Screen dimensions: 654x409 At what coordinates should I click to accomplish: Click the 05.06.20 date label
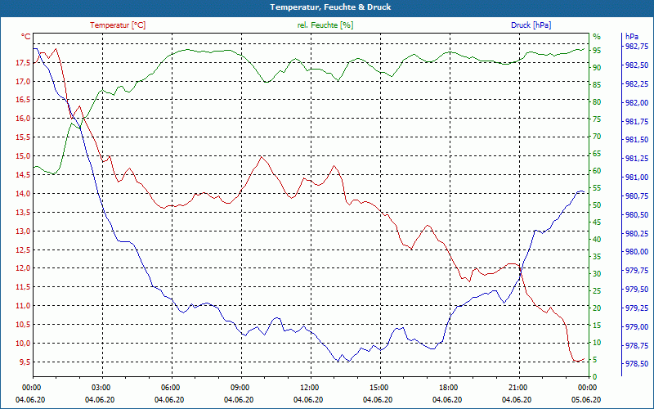click(x=586, y=400)
